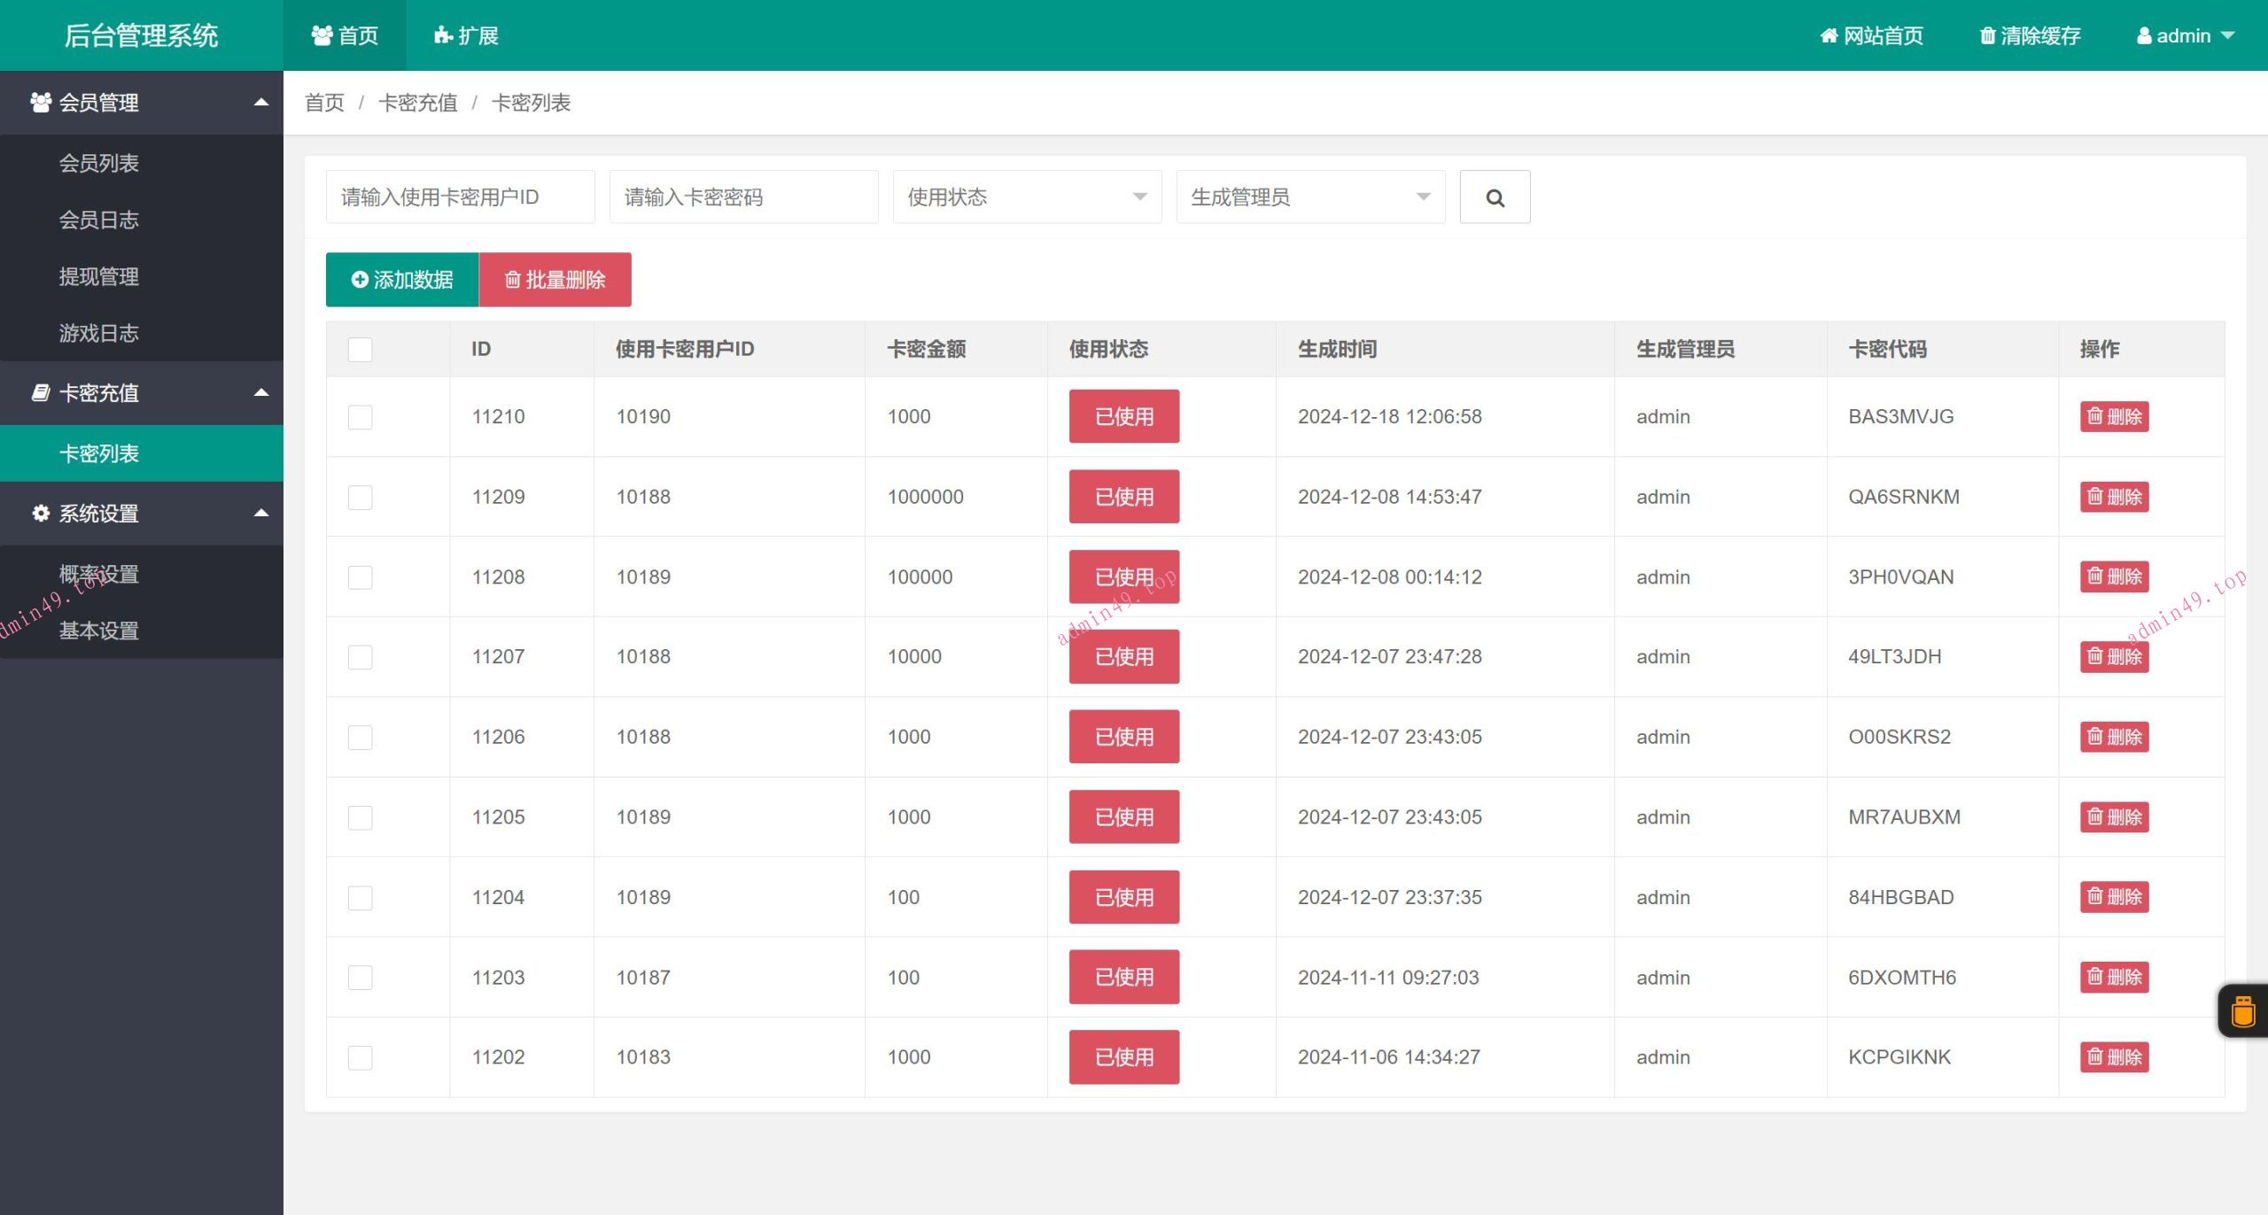Image resolution: width=2268 pixels, height=1215 pixels.
Task: Click 卡密充值 breadcrumb link
Action: point(417,103)
